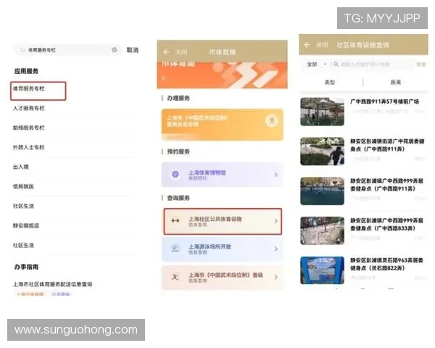Screen dimensions: 435x348
Task: Open the 信用就医 entry
Action: [x=23, y=186]
